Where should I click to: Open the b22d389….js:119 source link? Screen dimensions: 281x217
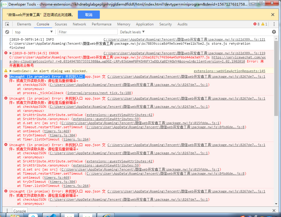(x=184, y=53)
